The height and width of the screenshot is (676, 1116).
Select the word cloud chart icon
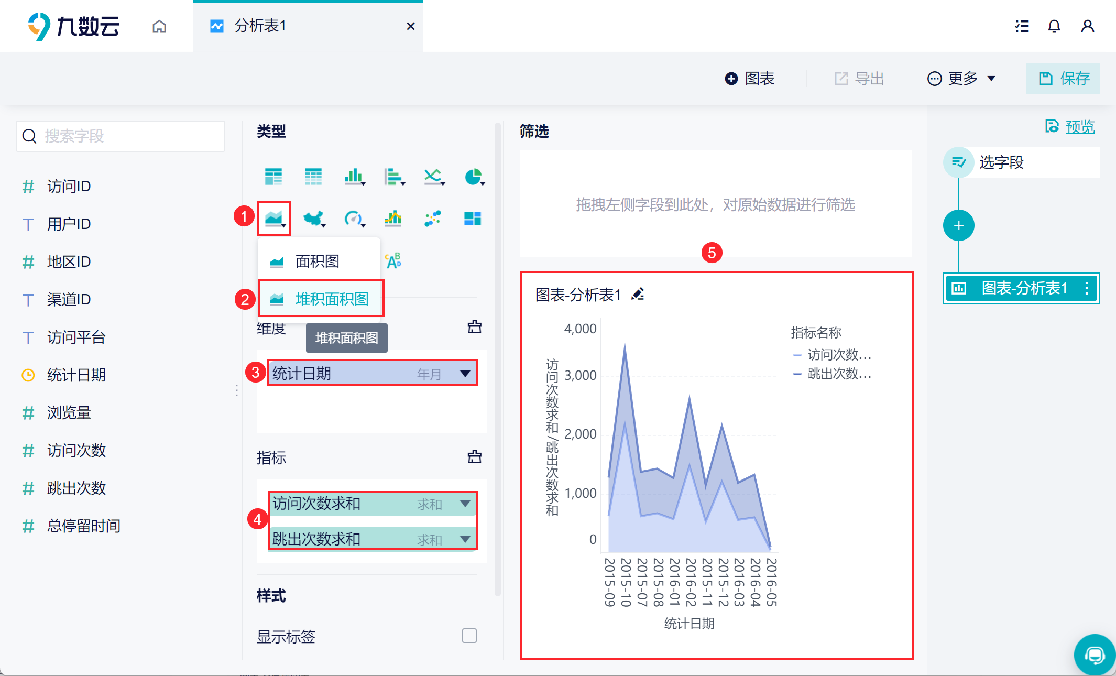pos(393,260)
